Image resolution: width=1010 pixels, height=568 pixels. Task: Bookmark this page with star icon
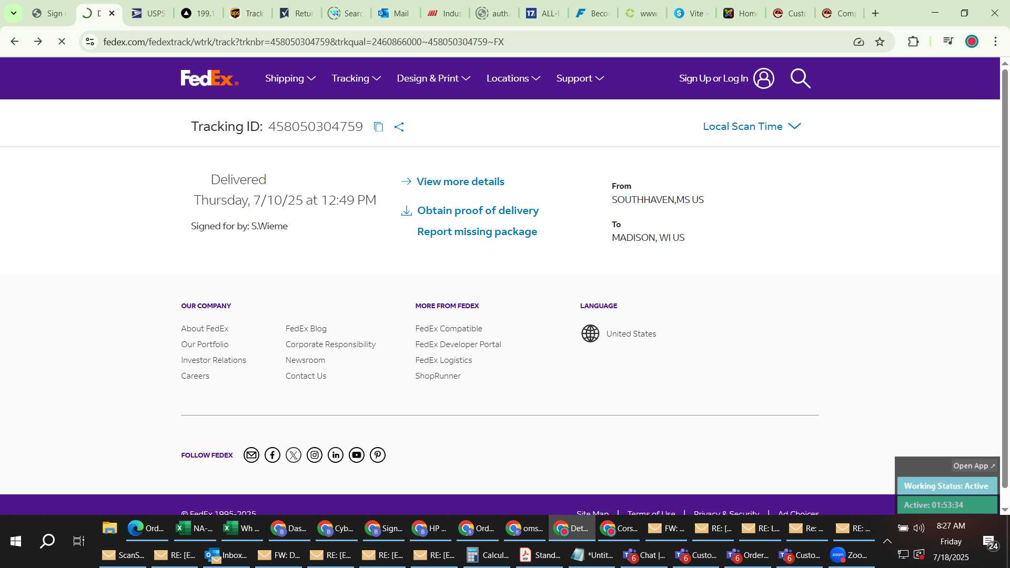pos(880,42)
